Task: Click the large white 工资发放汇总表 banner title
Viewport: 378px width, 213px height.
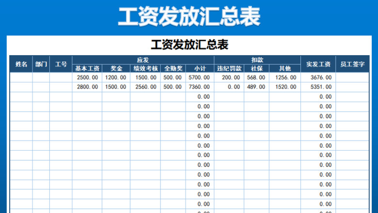Action: 189,16
